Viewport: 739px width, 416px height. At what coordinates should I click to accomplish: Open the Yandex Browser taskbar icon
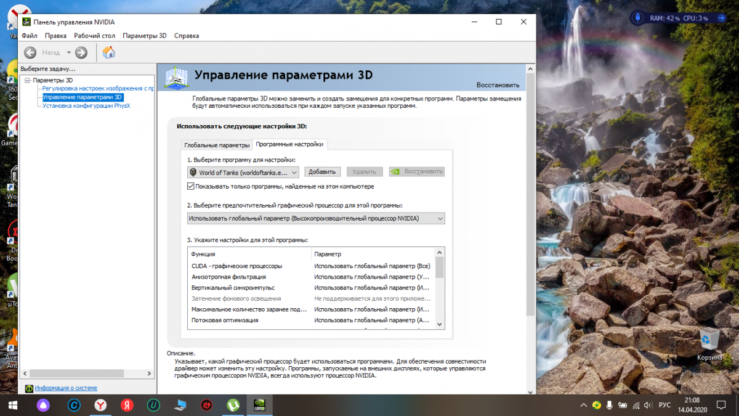[100, 405]
